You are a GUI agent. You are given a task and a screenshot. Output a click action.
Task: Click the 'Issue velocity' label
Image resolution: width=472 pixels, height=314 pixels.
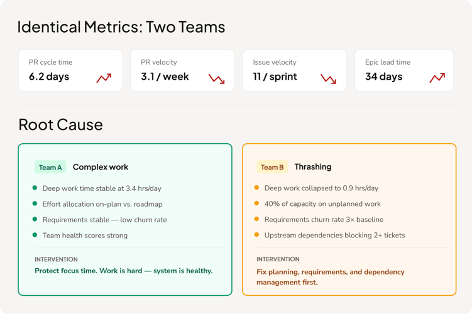pos(275,62)
